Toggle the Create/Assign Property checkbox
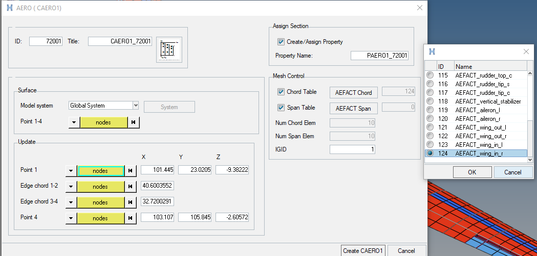 (x=281, y=42)
